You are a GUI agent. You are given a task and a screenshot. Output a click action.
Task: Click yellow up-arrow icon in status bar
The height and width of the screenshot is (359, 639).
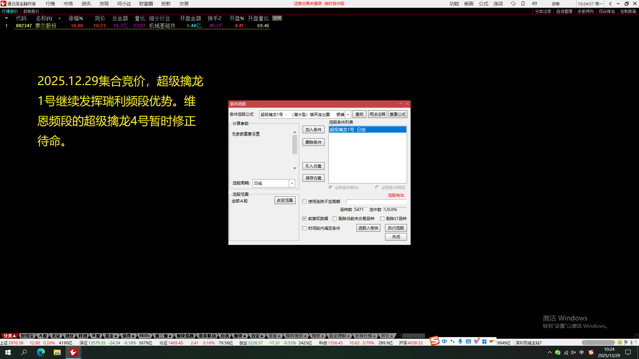point(619,342)
